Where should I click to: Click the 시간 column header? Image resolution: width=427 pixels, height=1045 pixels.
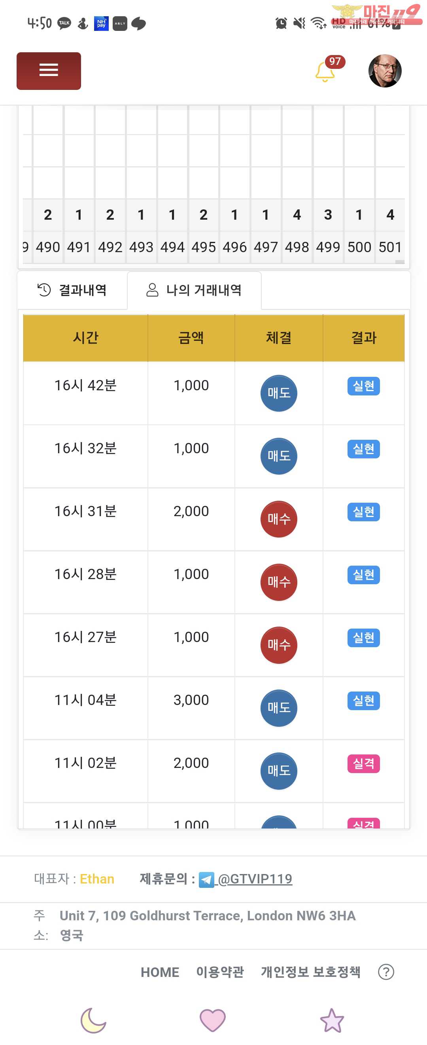85,338
